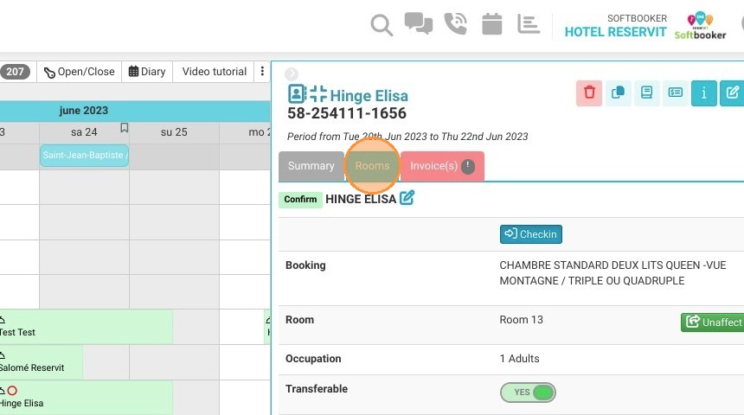The width and height of the screenshot is (744, 415).
Task: Click the alert badge on Invoice(s) tab
Action: click(x=468, y=166)
